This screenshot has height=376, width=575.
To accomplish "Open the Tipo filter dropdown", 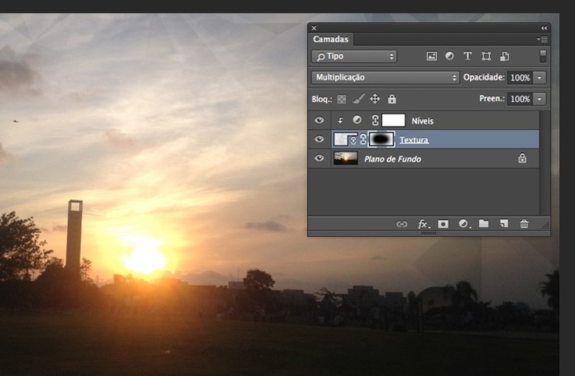I will 354,57.
